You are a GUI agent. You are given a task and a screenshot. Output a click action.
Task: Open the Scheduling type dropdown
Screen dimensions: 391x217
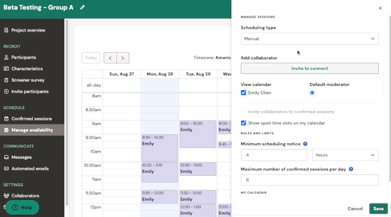(x=310, y=39)
